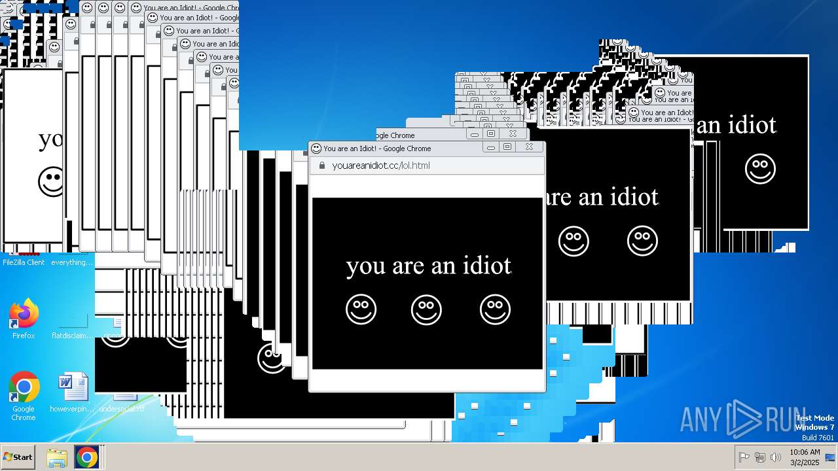Click the left smiley face in front window

tap(361, 309)
